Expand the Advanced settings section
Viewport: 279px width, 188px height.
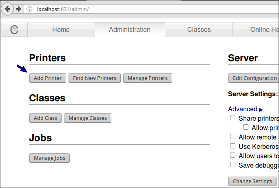(x=246, y=109)
